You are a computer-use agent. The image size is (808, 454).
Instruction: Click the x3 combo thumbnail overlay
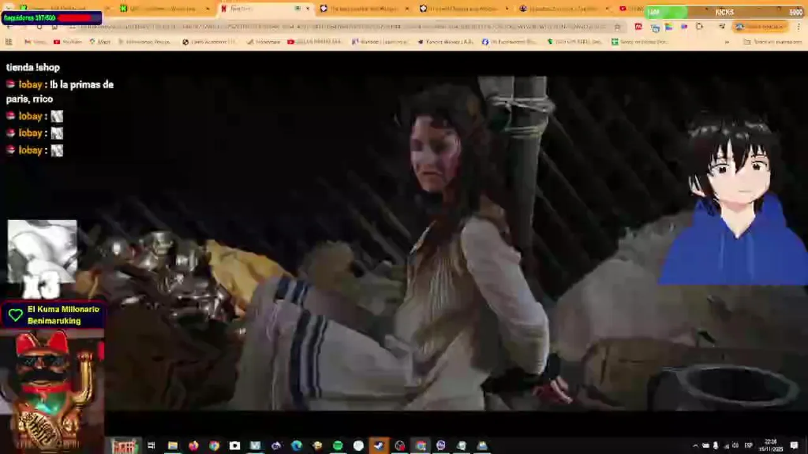[x=42, y=259]
